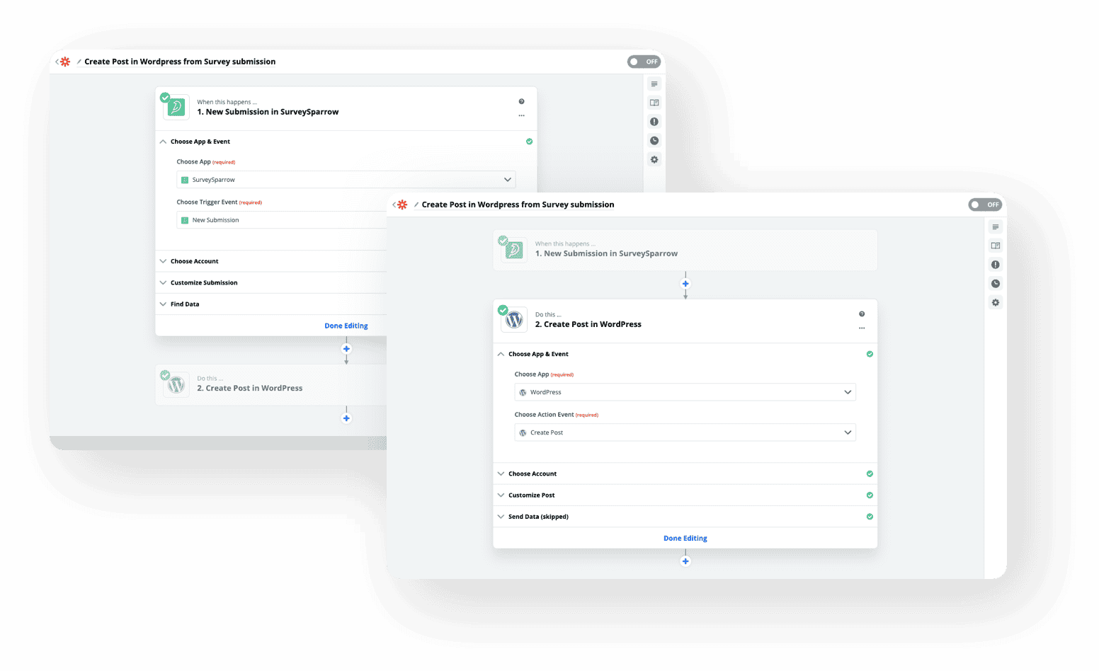Open more options menu on WordPress step card

point(862,328)
